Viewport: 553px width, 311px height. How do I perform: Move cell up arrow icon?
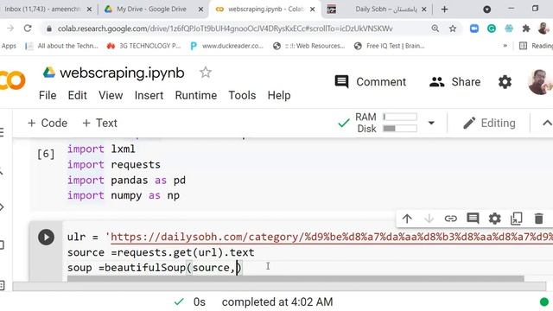coord(407,219)
